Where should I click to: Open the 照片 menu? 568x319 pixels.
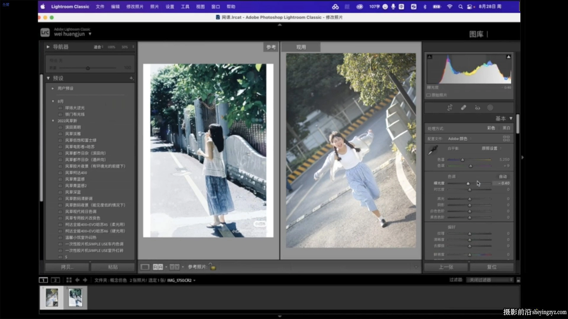(154, 6)
